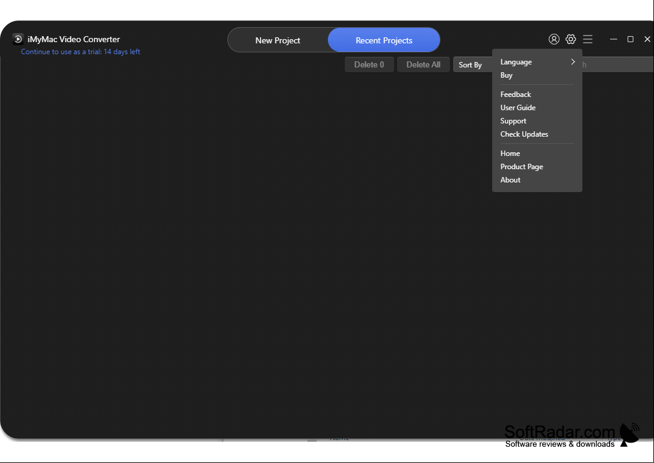654x463 pixels.
Task: Click the search field behind the menu
Action: (x=618, y=64)
